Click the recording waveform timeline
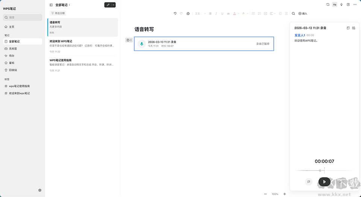Viewport: 361px width, 197px height. [x=325, y=170]
